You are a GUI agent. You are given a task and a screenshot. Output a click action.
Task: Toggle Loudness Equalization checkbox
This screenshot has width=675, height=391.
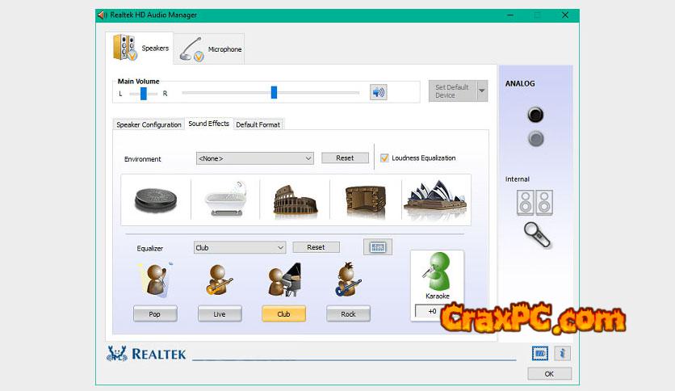pyautogui.click(x=384, y=158)
